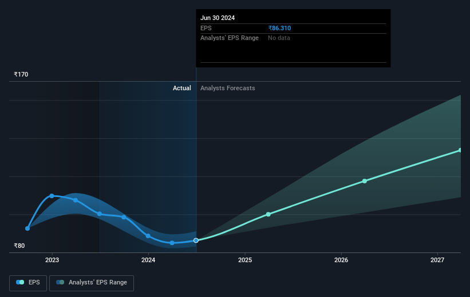
Task: Click the Actual section label
Action: [x=182, y=88]
